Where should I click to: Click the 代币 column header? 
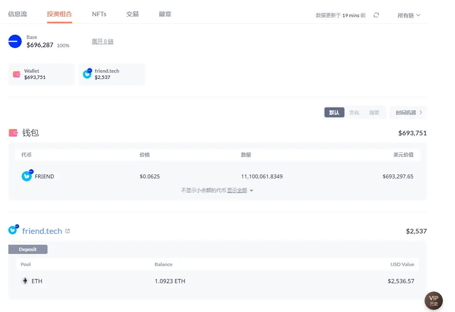click(x=26, y=155)
